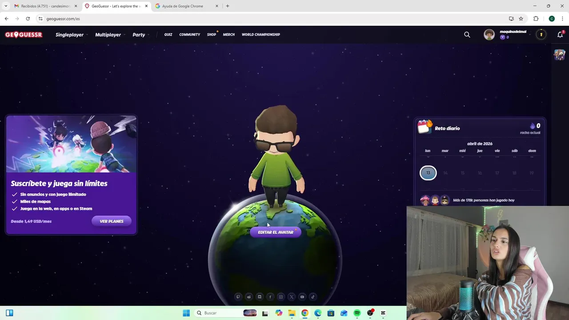
Task: Open the GeoGuessr search magnifier
Action: [x=467, y=35]
